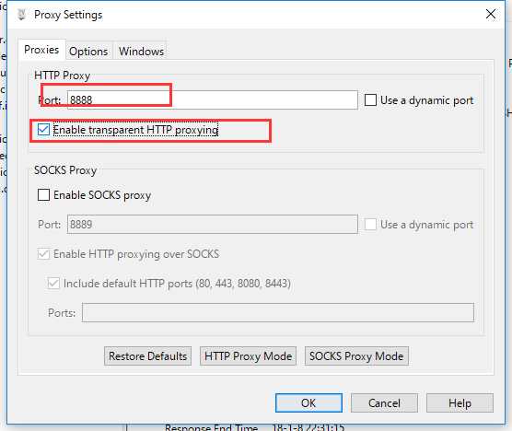
Task: Toggle Enable HTTP proxying over SOCKS
Action: tap(44, 253)
